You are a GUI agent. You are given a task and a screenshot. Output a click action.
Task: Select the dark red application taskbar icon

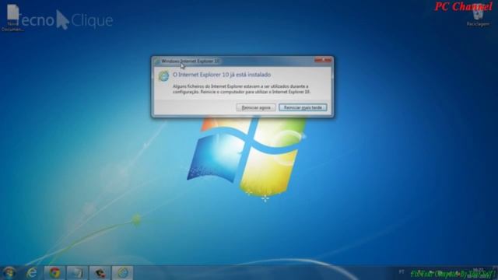coord(100,273)
